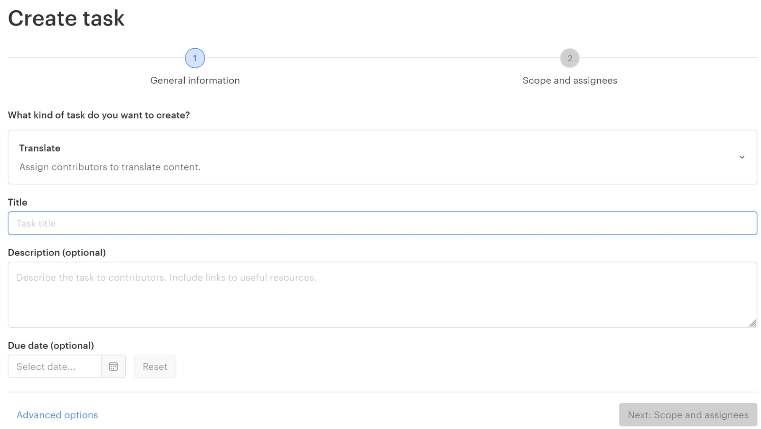
Task: Open the Translate task type selector
Action: coord(382,157)
